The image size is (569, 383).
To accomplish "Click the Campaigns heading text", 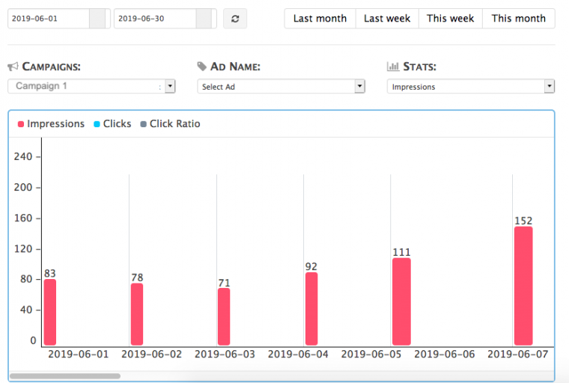I will [51, 67].
